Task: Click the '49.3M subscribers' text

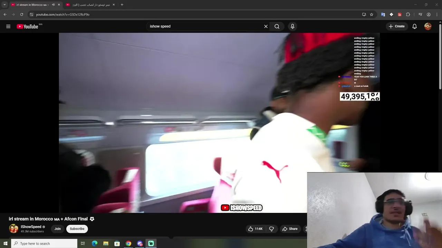Action: 32,231
